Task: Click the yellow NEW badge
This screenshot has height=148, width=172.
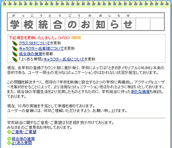Action: point(76,38)
